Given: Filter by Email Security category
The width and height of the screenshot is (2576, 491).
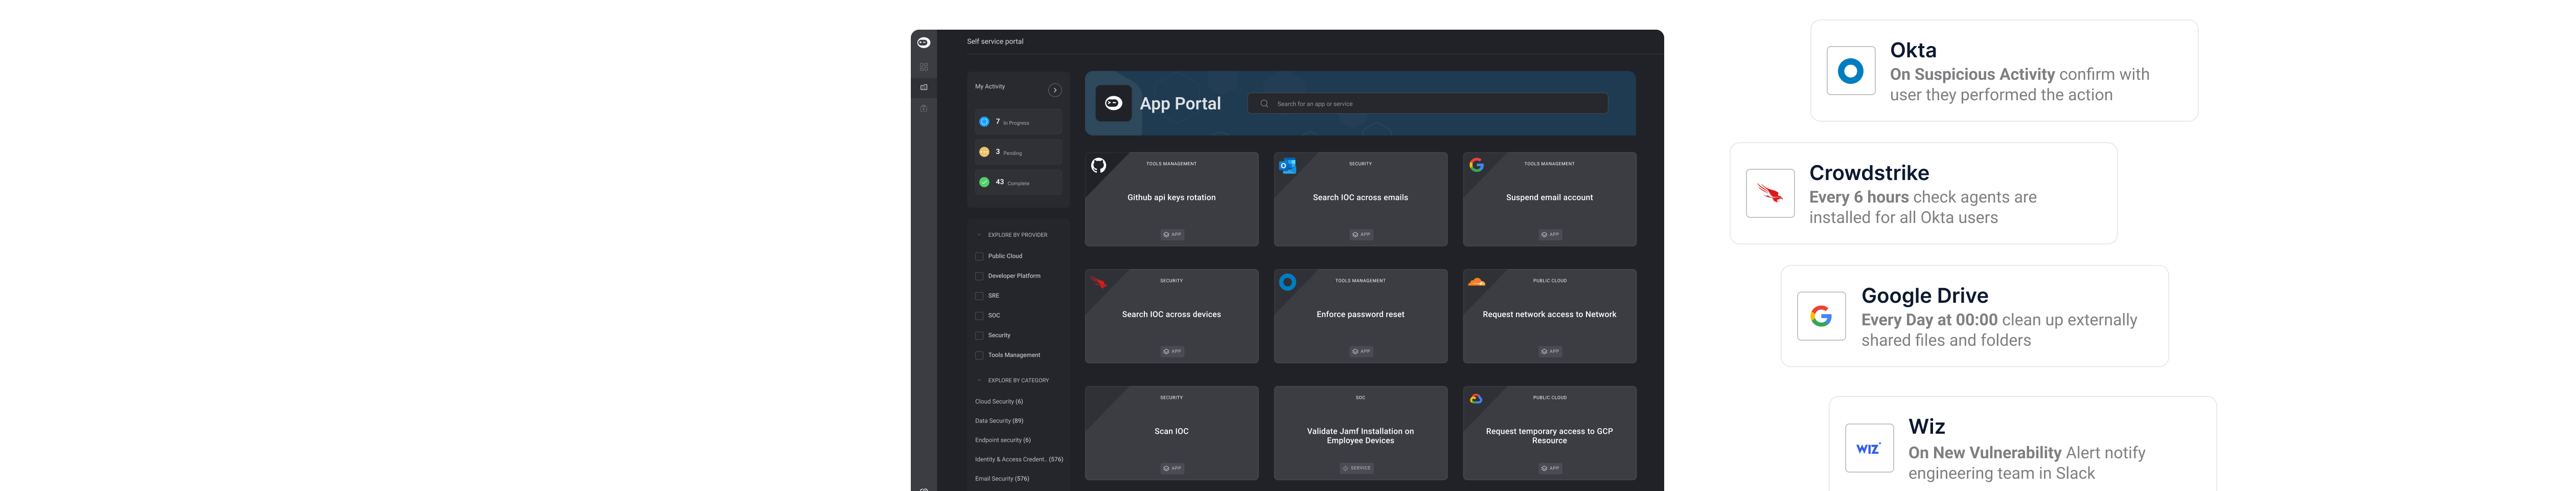Looking at the screenshot, I should pos(1002,479).
